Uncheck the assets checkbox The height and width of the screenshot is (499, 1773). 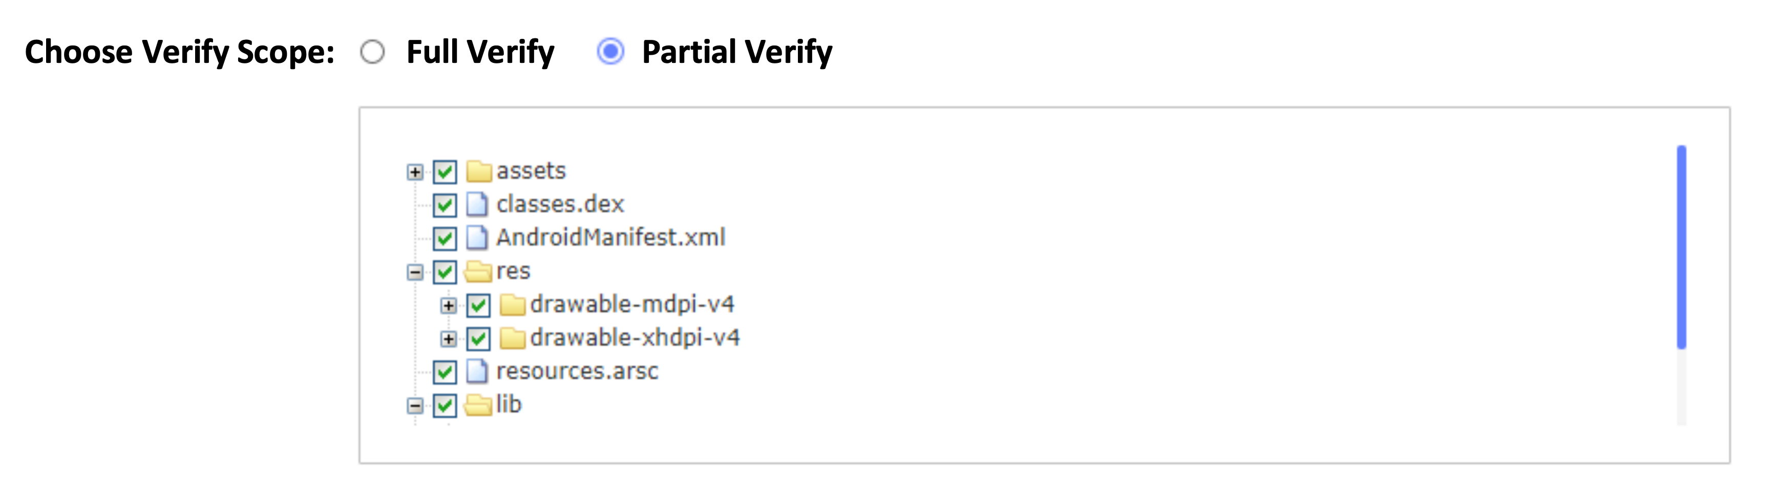click(x=445, y=172)
